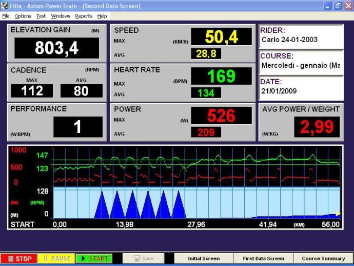Click the red STOP button
The image size is (354, 266).
pyautogui.click(x=18, y=258)
